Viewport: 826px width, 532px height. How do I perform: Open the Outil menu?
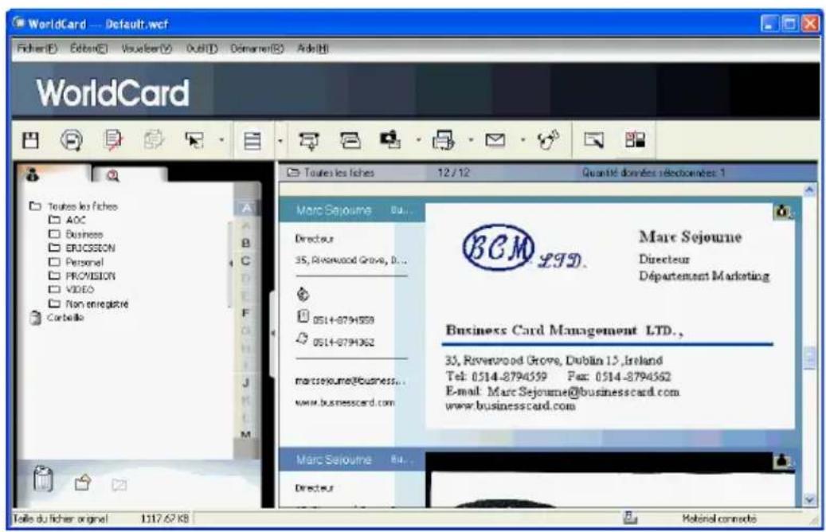pos(202,49)
